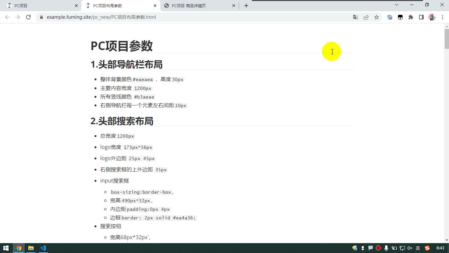The width and height of the screenshot is (449, 253).
Task: Open File Explorer from the taskbar
Action: [x=31, y=248]
